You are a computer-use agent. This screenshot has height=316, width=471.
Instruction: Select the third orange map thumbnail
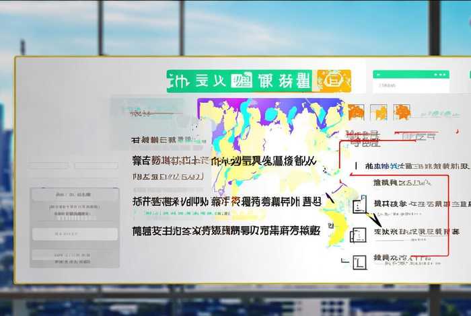click(x=402, y=112)
